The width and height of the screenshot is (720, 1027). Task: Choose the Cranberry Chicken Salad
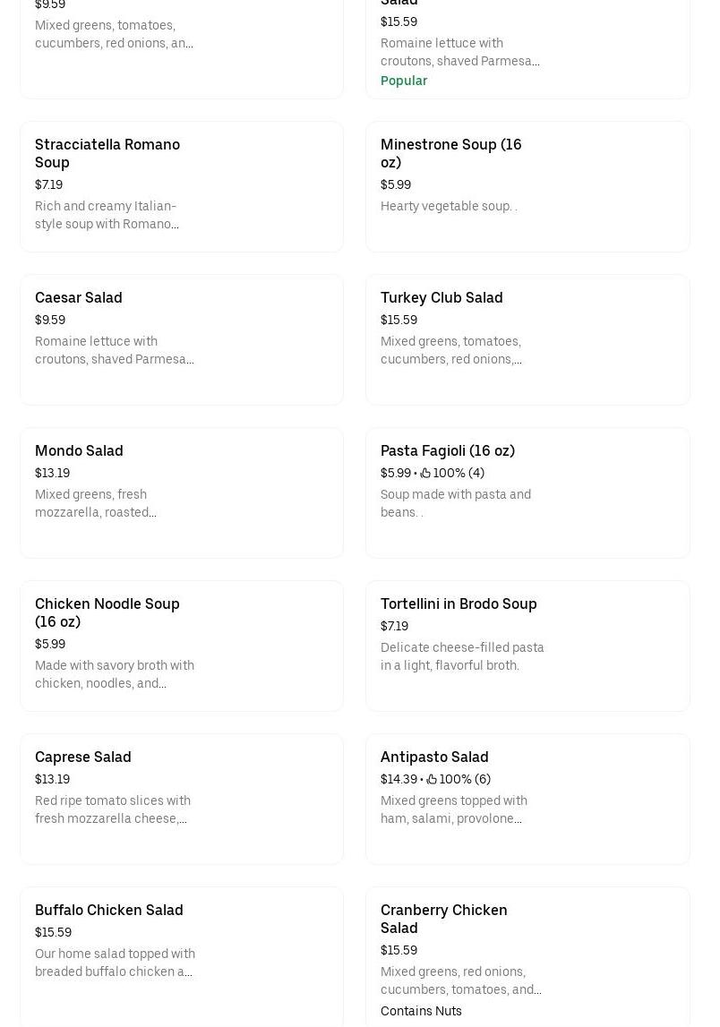[x=444, y=919]
